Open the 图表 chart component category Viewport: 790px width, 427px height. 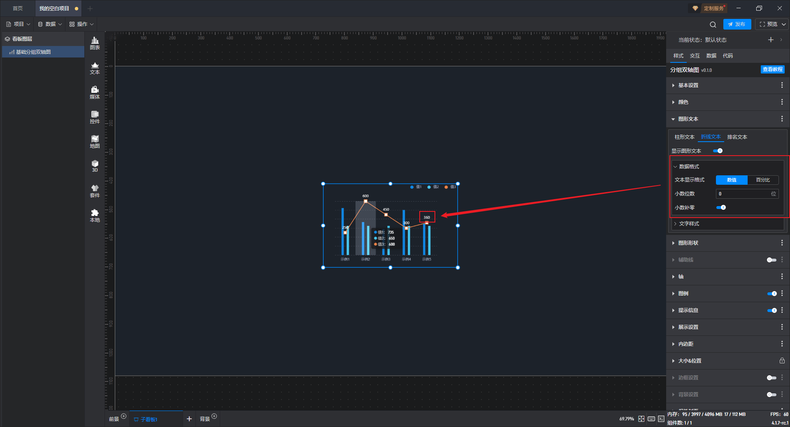tap(95, 43)
